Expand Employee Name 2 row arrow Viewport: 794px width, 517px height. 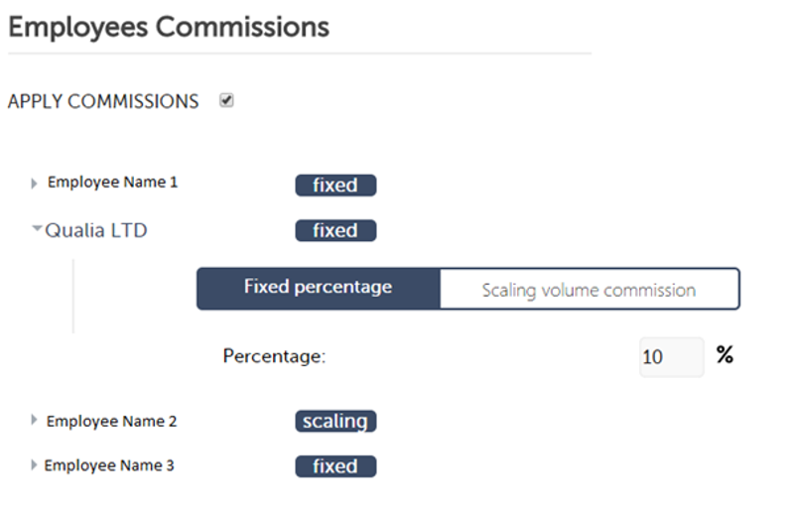pos(35,421)
